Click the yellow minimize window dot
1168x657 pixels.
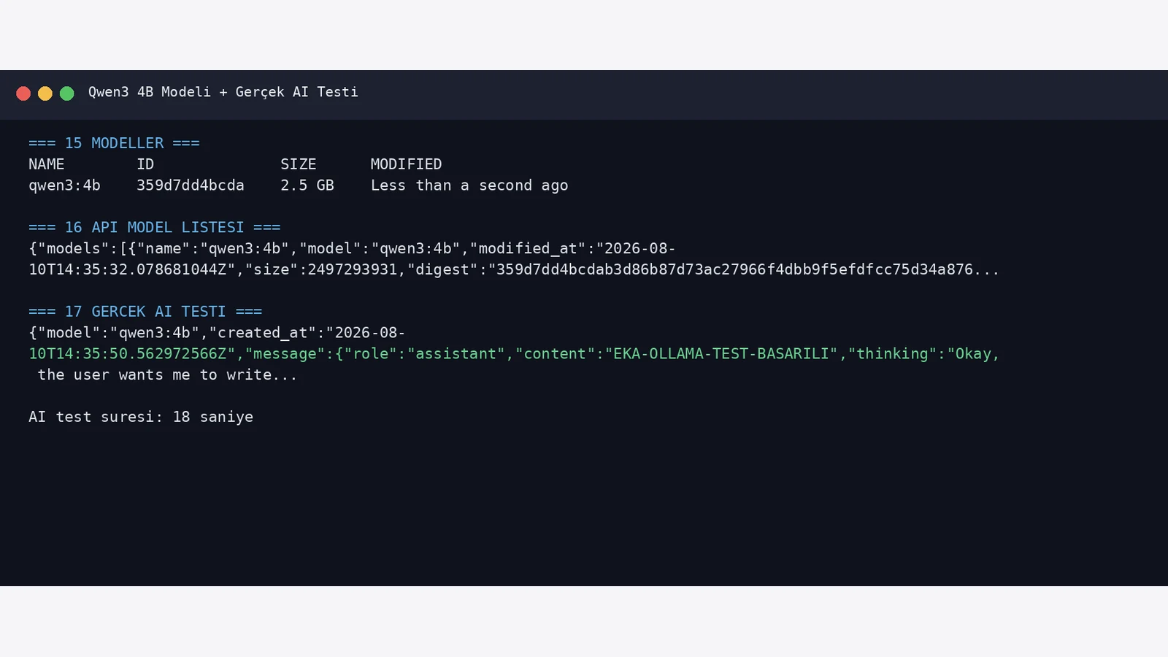pyautogui.click(x=45, y=93)
